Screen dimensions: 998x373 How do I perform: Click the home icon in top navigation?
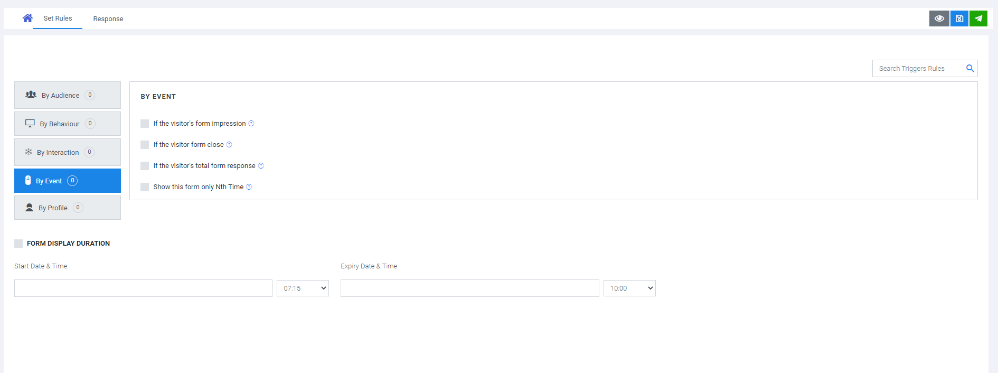(x=27, y=18)
